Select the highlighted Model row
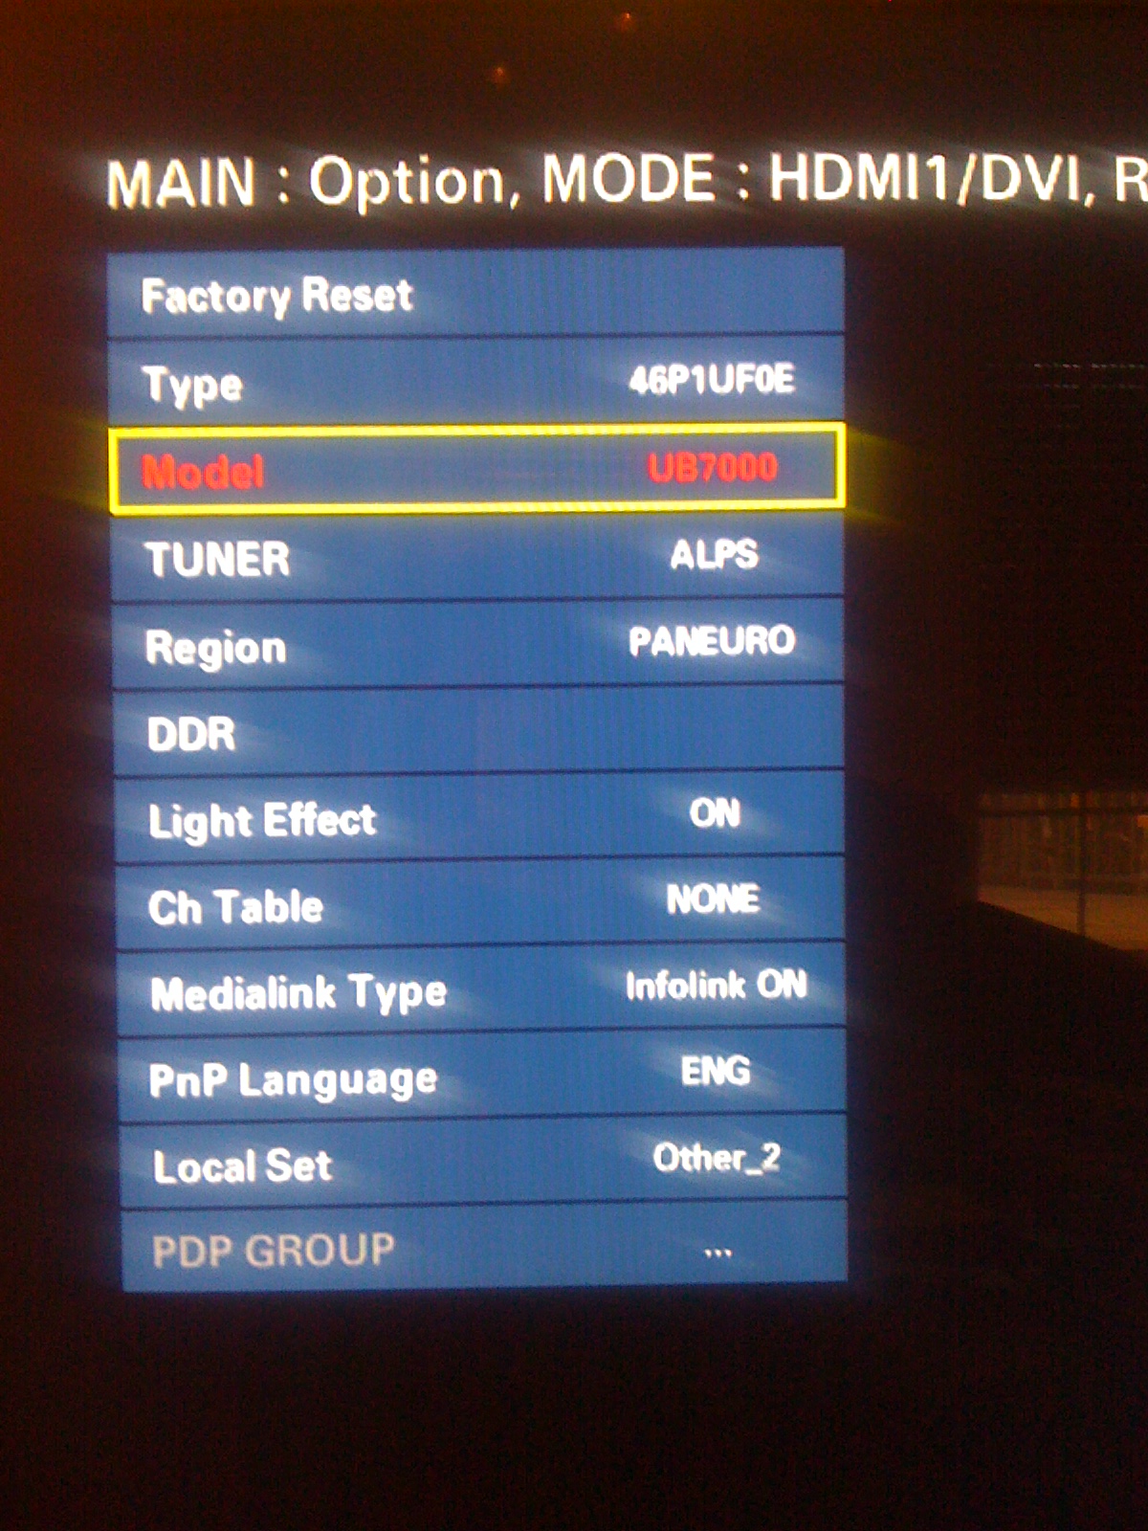 pos(476,469)
